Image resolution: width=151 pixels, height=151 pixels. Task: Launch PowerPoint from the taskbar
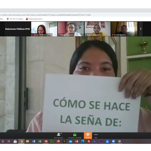(x=46, y=142)
